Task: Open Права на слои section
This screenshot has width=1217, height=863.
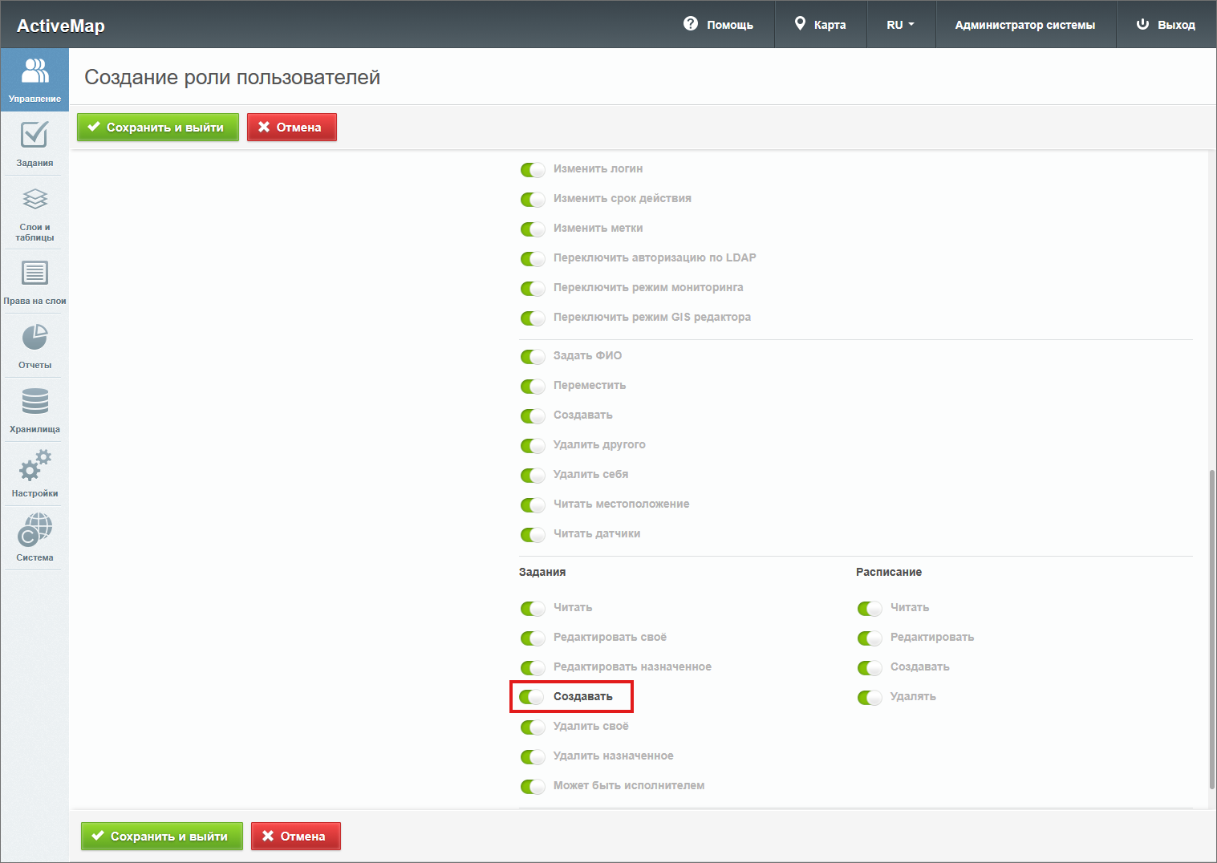Action: click(34, 281)
